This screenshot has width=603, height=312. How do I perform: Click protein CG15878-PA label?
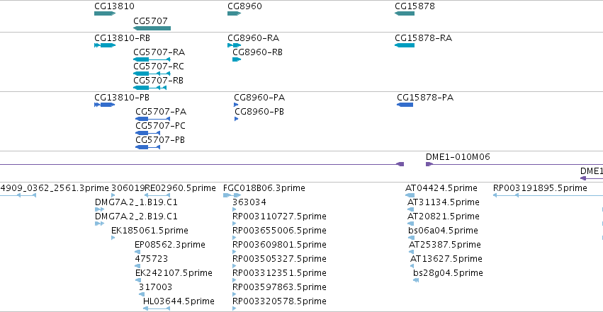coord(425,98)
